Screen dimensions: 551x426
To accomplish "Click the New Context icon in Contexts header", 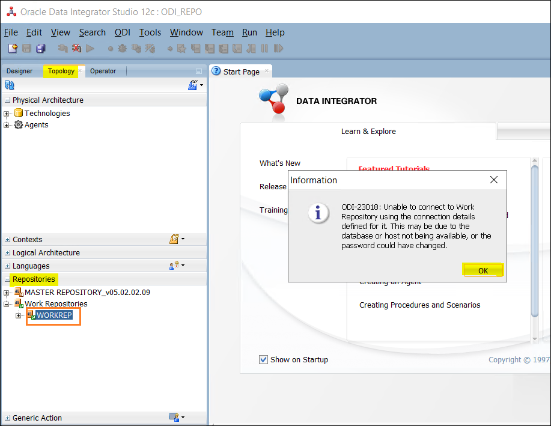I will point(174,239).
